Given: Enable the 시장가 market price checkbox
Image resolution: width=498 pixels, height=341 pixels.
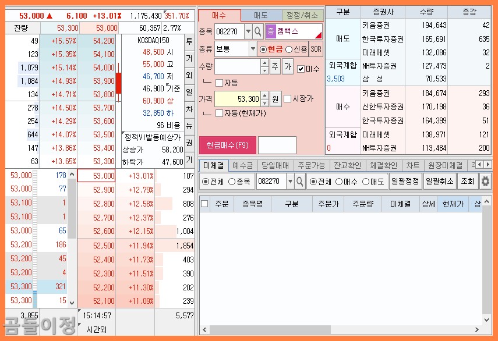Looking at the screenshot, I should [x=288, y=98].
